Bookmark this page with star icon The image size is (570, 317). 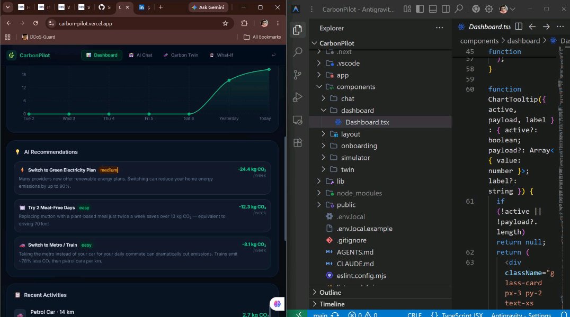225,23
